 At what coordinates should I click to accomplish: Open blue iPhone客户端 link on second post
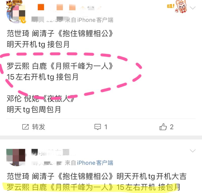95,163
